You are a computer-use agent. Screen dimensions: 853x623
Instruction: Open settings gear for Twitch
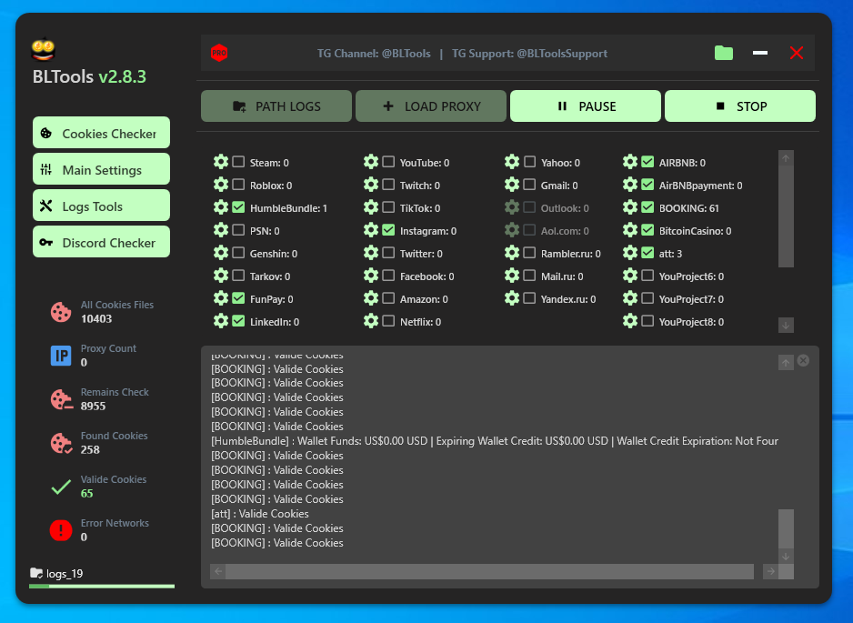[371, 185]
